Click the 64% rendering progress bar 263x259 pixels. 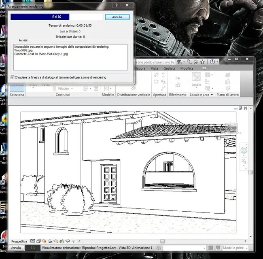click(57, 17)
